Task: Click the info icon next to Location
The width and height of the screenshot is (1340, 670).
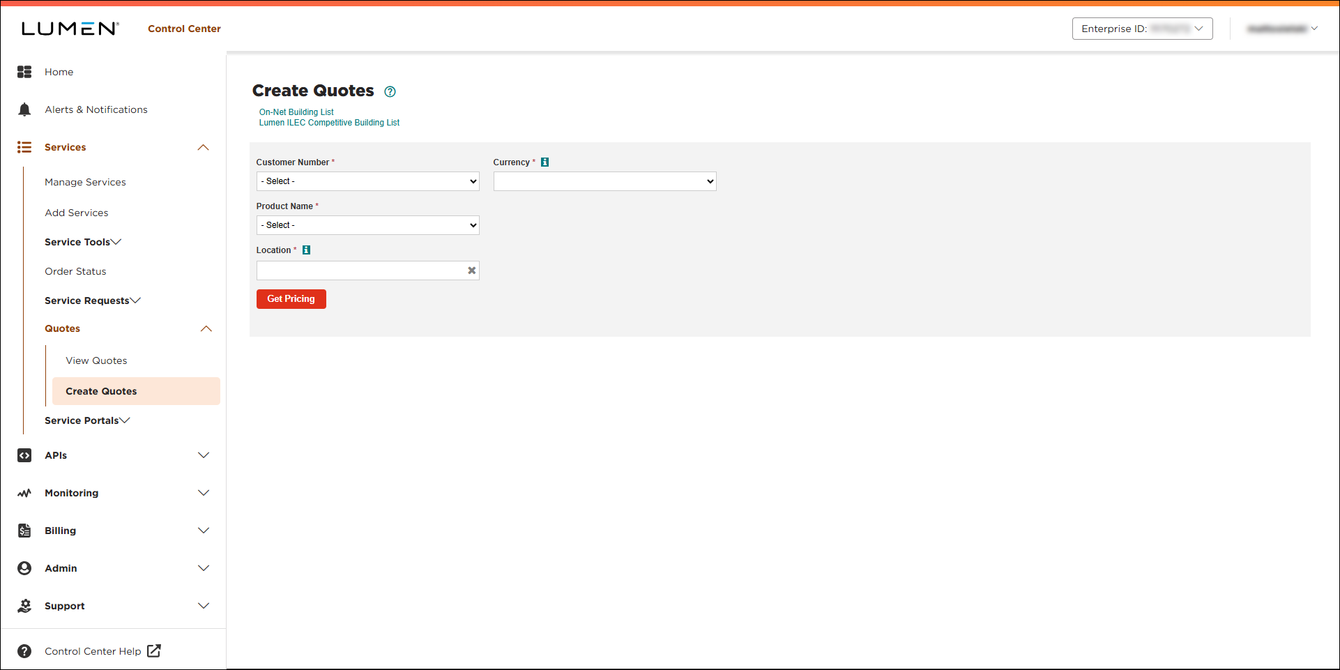Action: coord(306,250)
